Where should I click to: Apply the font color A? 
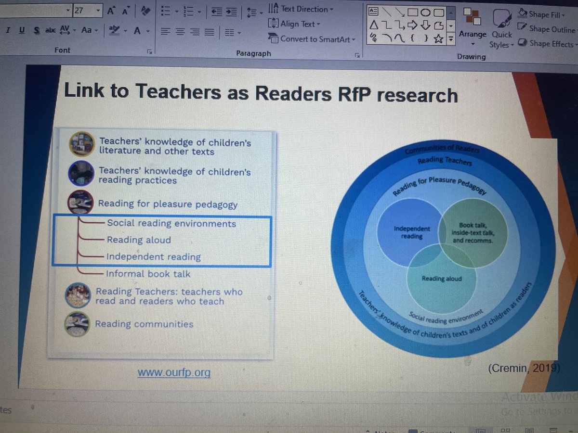[x=137, y=31]
